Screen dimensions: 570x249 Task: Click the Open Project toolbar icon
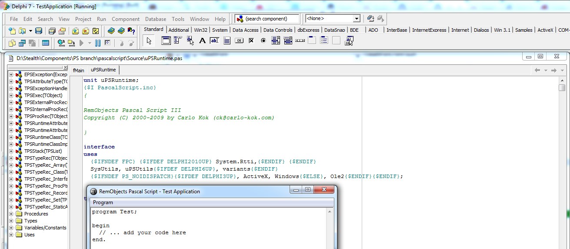[x=62, y=31]
